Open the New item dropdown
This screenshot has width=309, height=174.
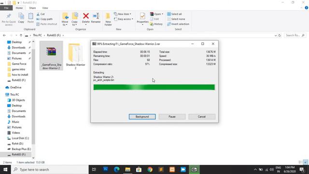122,14
